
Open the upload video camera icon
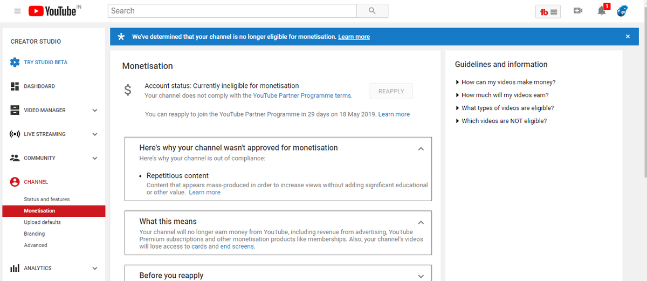tap(578, 11)
